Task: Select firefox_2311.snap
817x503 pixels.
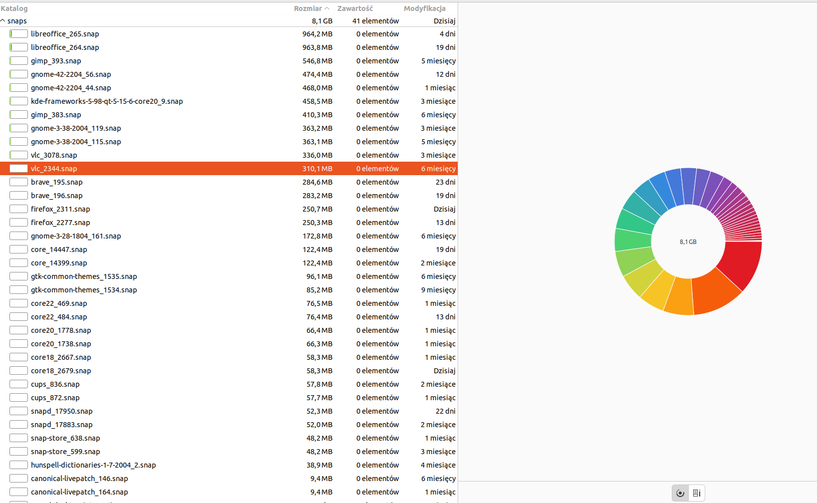Action: pyautogui.click(x=229, y=209)
